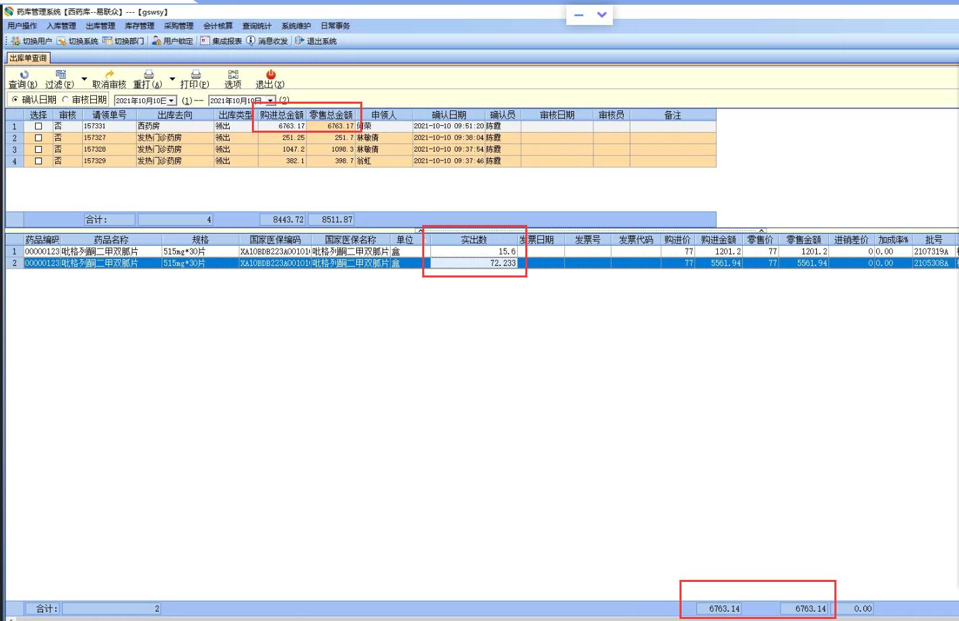Open the end date (2) dropdown
Screen dimensions: 959x621
[x=271, y=101]
